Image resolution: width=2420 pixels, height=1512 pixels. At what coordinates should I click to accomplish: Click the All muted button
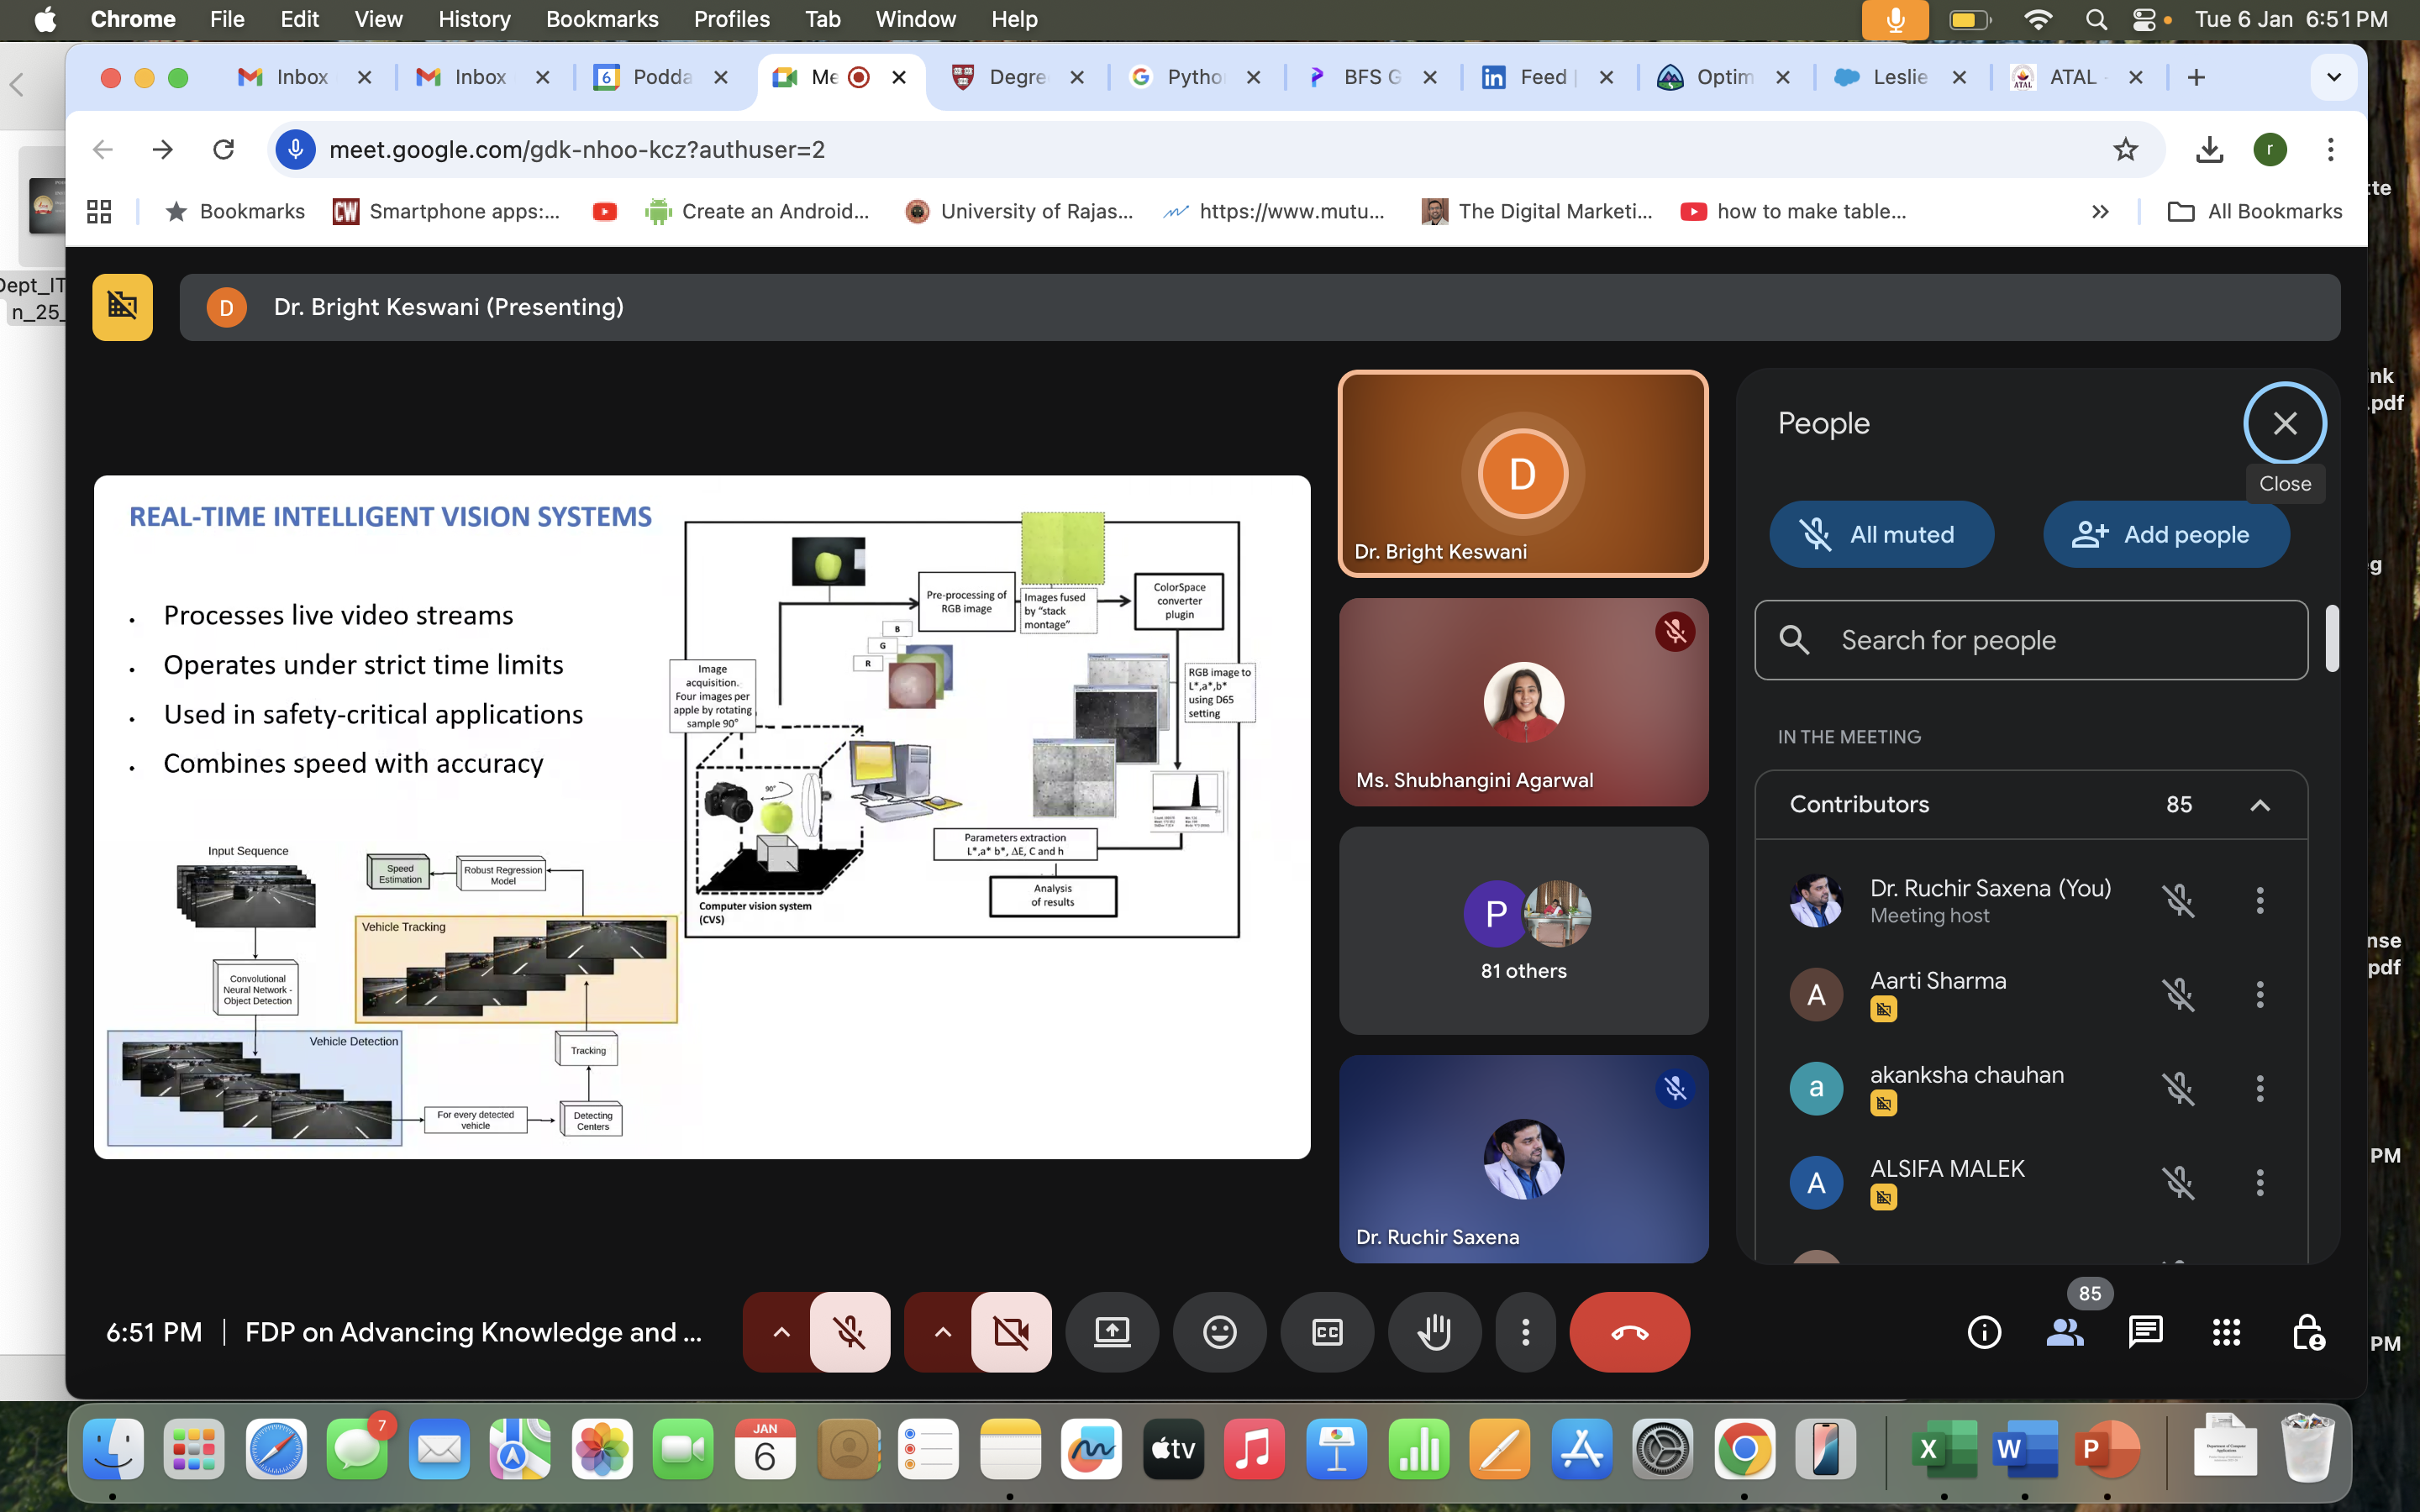point(1881,534)
